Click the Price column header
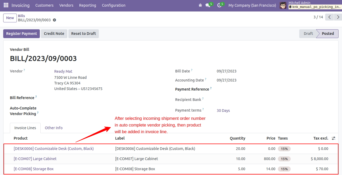Screen dimensions: 342x175 tap(271, 138)
